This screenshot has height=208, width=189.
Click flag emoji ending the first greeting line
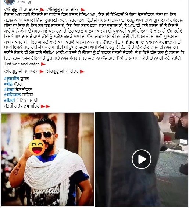click(83, 10)
